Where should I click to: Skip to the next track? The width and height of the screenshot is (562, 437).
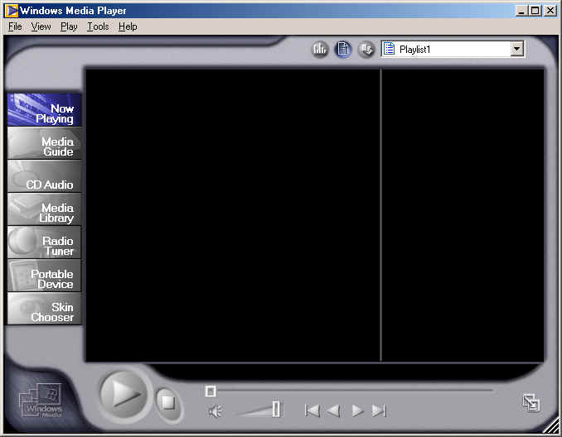379,411
